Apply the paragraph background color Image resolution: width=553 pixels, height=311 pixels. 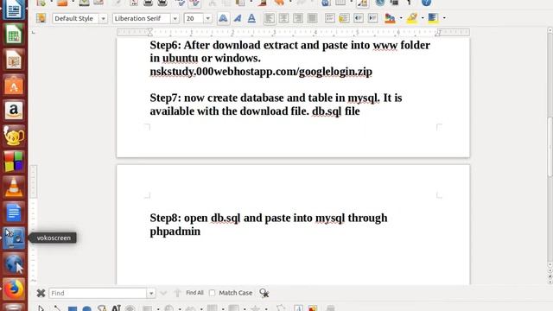pyautogui.click(x=433, y=18)
